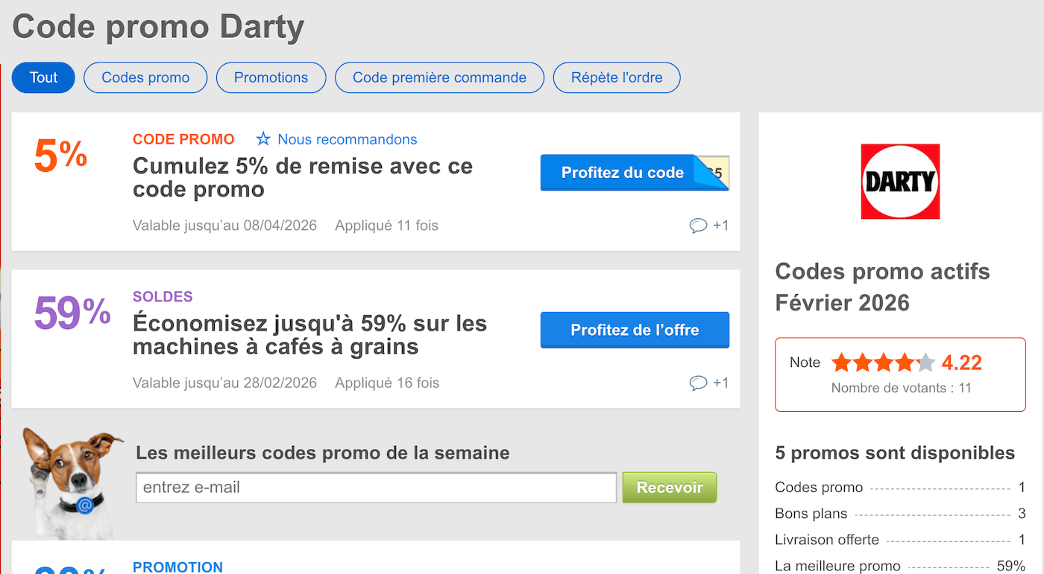Screen dimensions: 1044x574
Task: Click the Darty logo in the sidebar
Action: coord(900,181)
